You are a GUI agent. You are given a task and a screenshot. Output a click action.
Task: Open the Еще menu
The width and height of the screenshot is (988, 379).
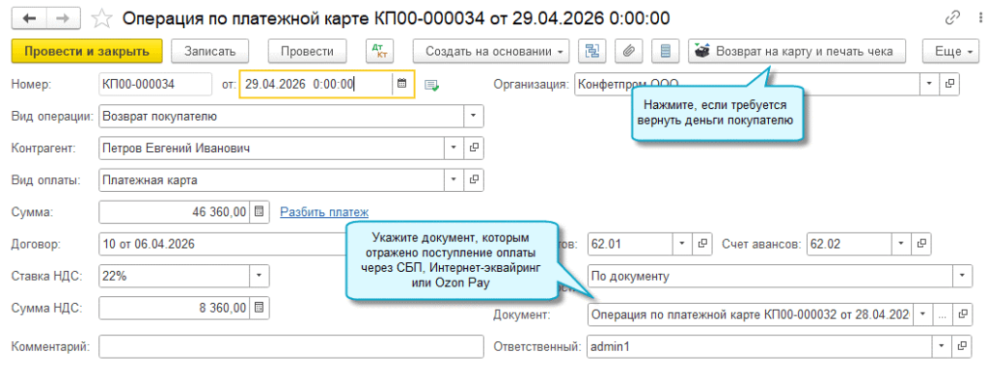pos(950,52)
